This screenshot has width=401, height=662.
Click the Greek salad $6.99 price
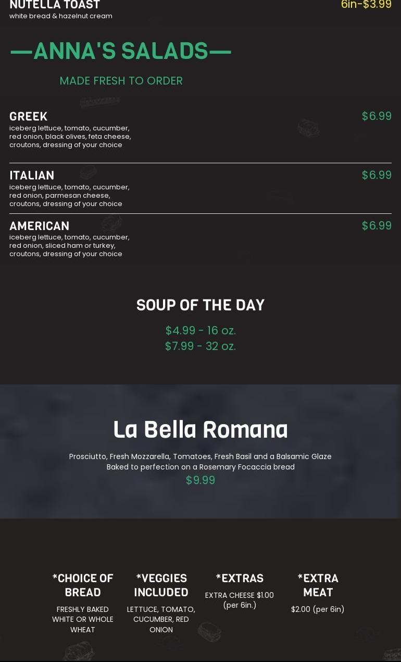pos(377,116)
